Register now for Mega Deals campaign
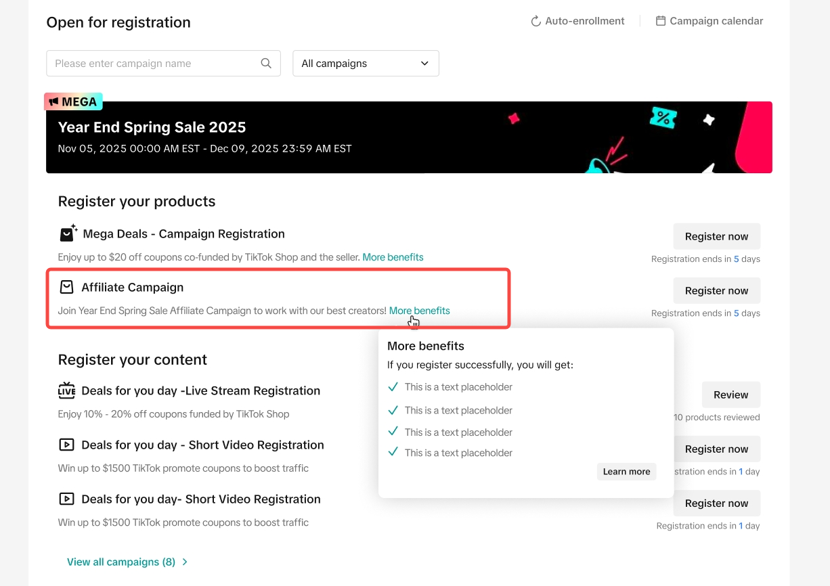This screenshot has width=830, height=586. click(x=716, y=236)
